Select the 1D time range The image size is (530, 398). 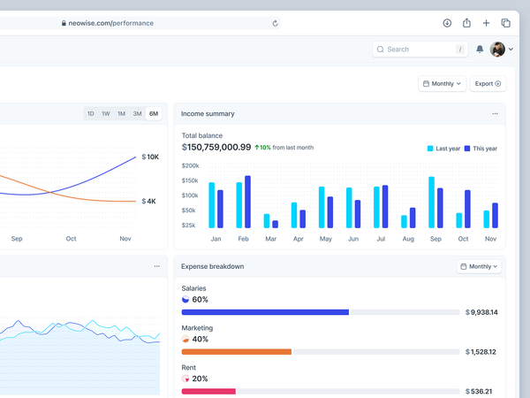[91, 114]
